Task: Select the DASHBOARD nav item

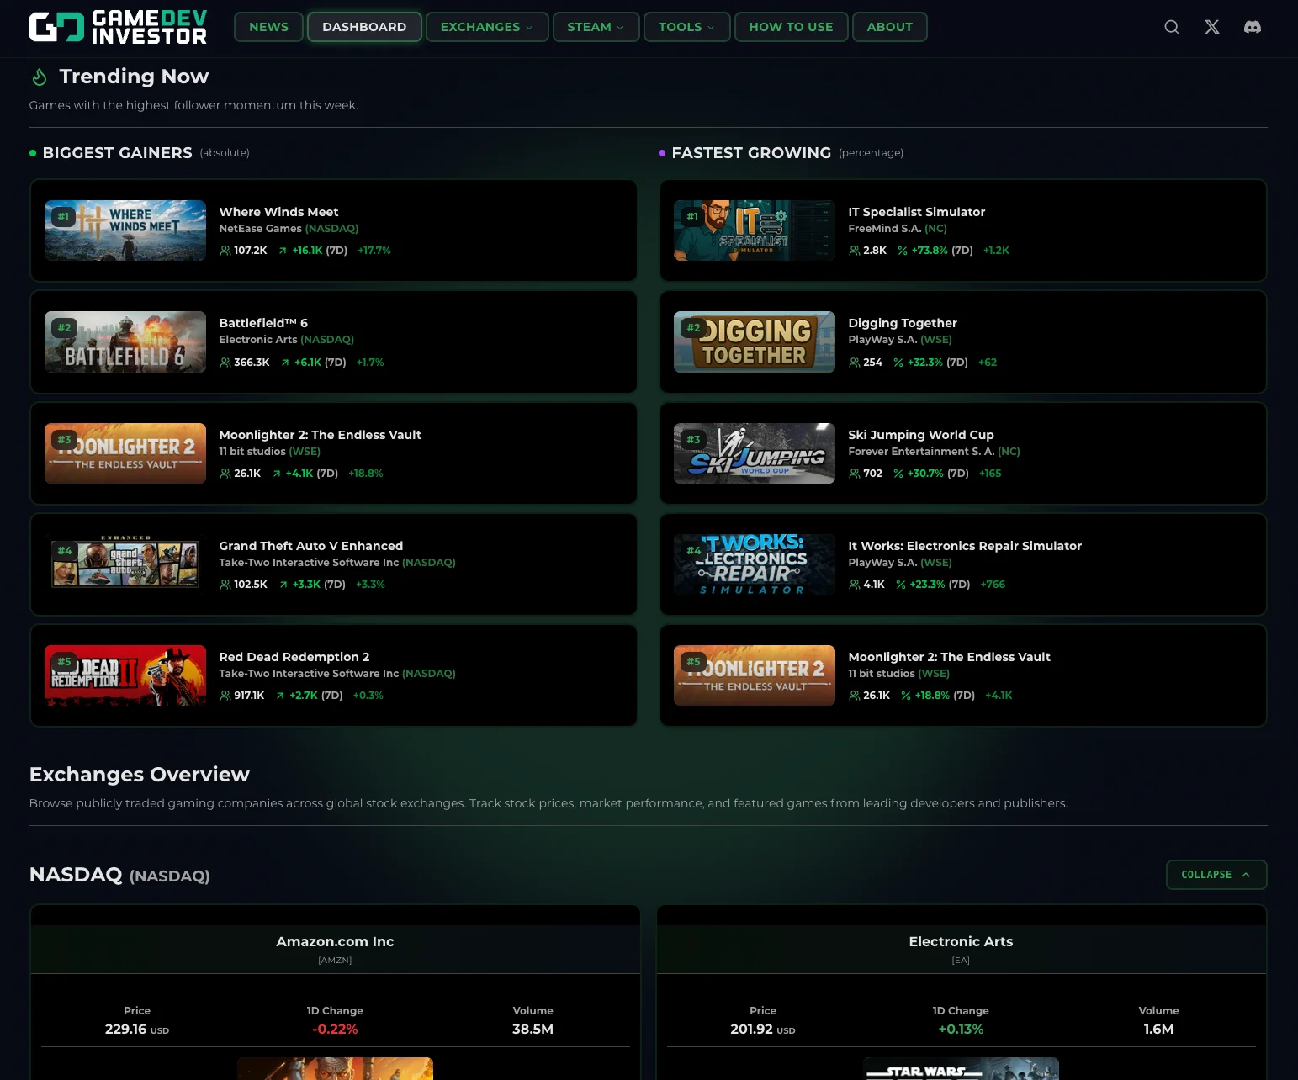Action: (x=364, y=26)
